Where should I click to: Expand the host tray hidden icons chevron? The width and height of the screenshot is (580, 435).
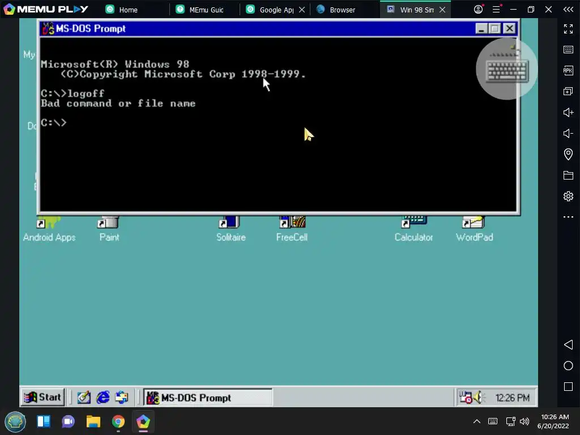pos(477,421)
